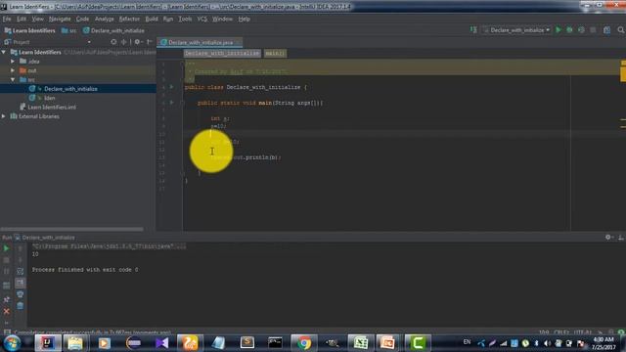Click the Declare_with_initialize breadcrumb in editor

(x=222, y=54)
